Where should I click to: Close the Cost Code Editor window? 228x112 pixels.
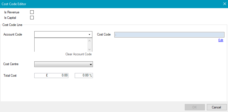(x=225, y=4)
